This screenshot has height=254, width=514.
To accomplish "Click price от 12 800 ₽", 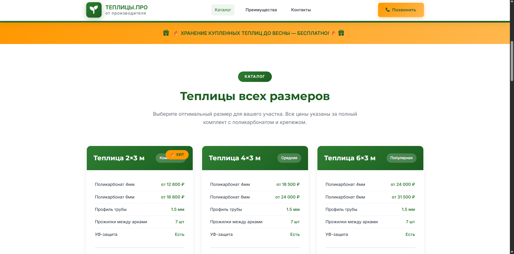I will point(173,184).
